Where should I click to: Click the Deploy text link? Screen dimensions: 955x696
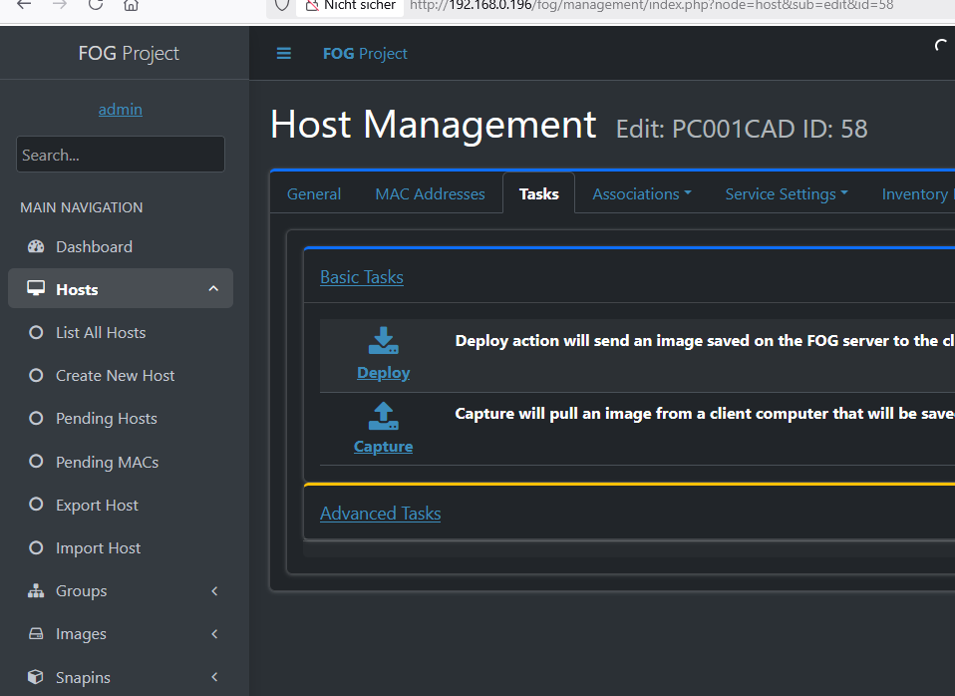(x=383, y=372)
